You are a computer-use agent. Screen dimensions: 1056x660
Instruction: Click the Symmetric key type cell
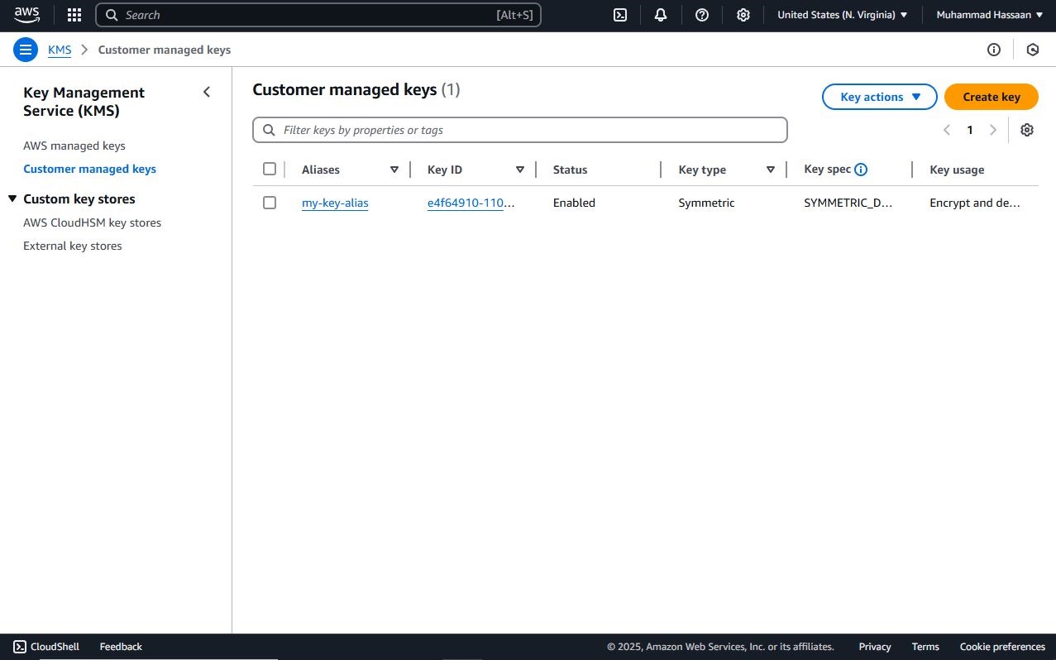[x=706, y=203]
